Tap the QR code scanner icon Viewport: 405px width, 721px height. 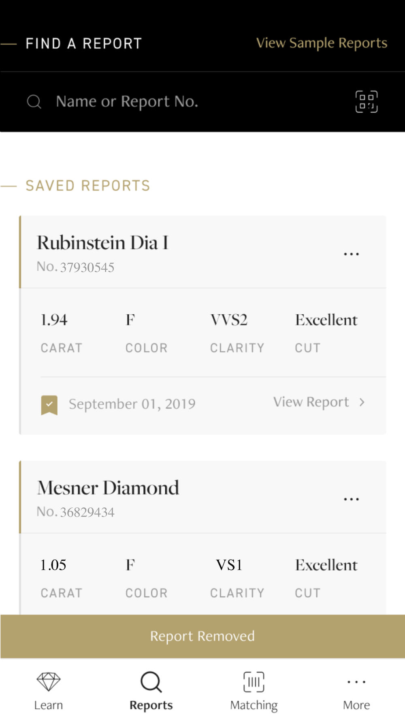(x=367, y=101)
